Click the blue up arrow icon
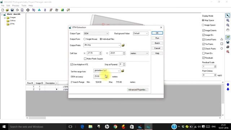 228,84
